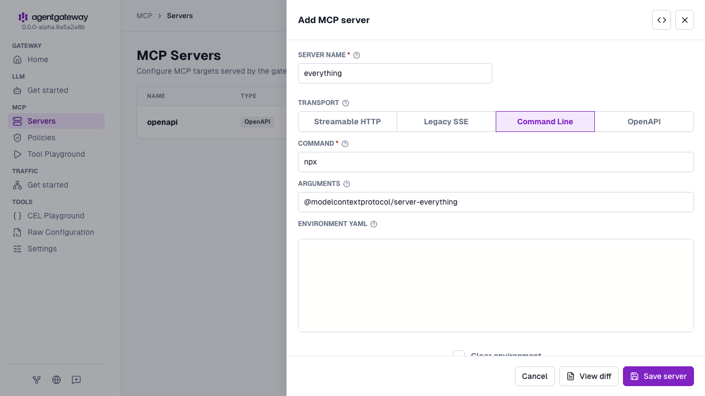Click the OpenAPI type badge in the table

coord(257,122)
